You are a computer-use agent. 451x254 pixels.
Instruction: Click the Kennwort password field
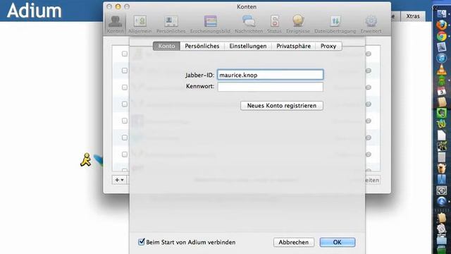(x=270, y=87)
